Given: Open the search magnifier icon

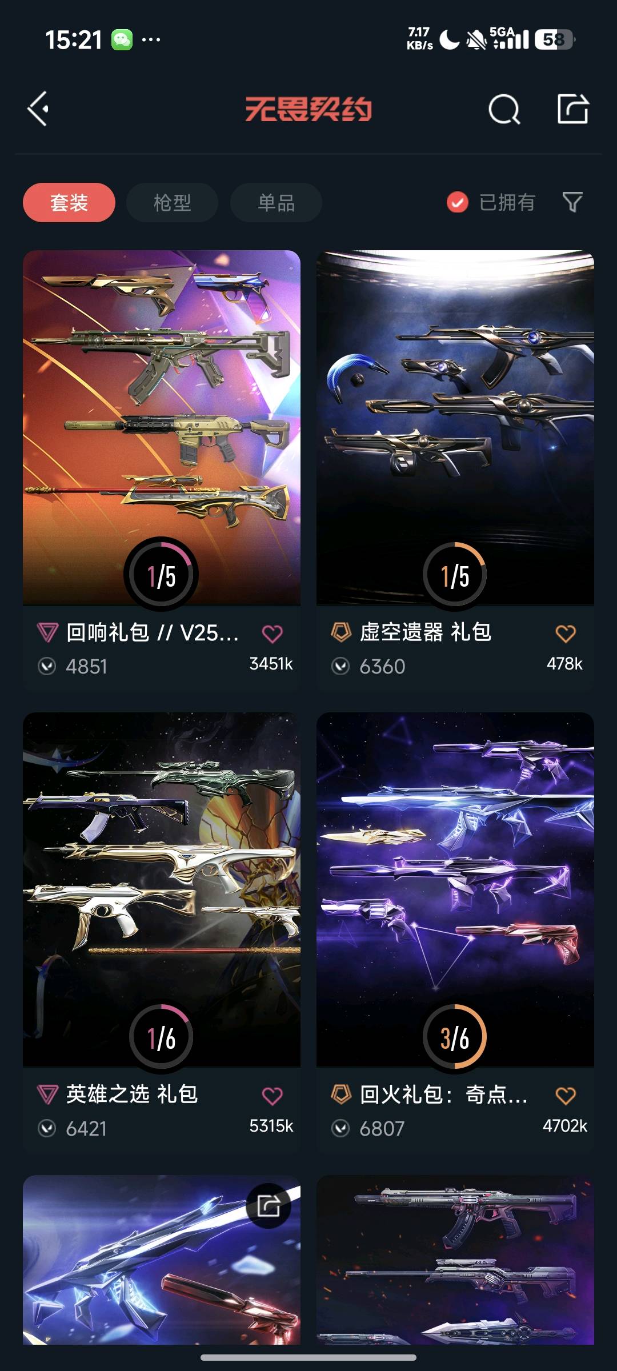Looking at the screenshot, I should coord(504,109).
